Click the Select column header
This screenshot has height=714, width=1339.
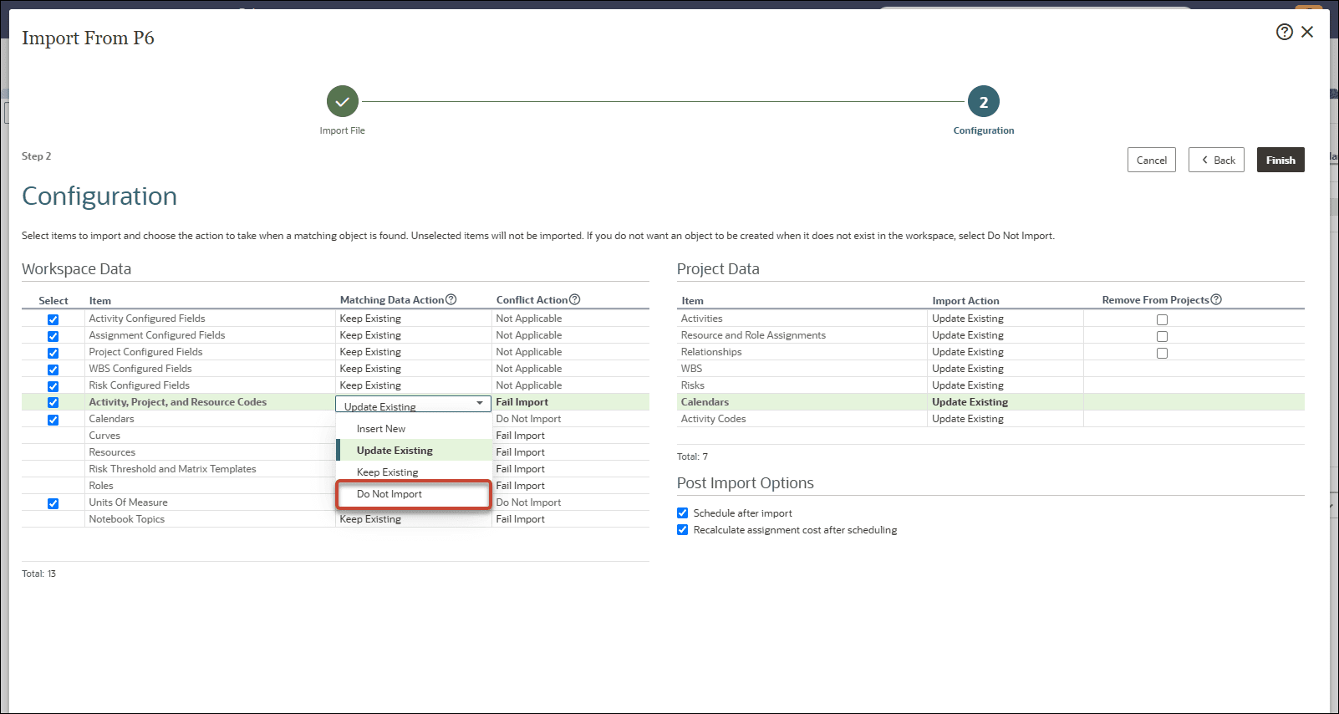pos(53,301)
